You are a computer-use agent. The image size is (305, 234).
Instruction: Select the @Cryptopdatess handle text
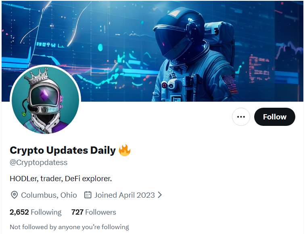(x=38, y=163)
